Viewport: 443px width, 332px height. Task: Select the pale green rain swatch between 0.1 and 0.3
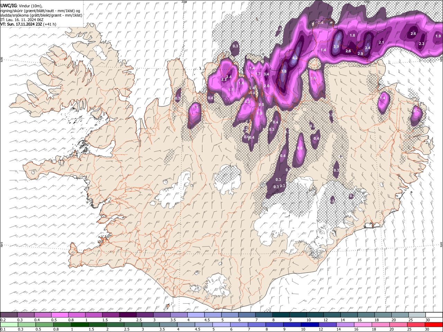(9, 324)
